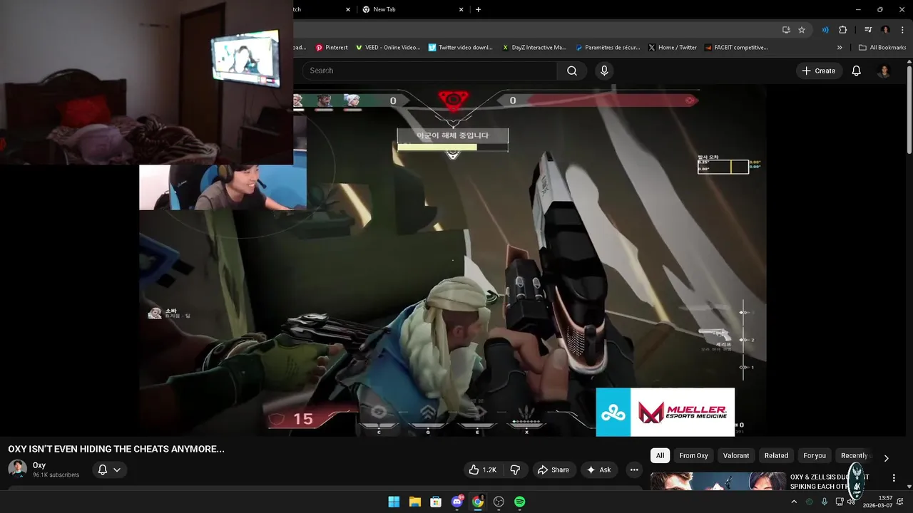Open the Chrome media control icon
The image size is (913, 513).
tap(868, 30)
